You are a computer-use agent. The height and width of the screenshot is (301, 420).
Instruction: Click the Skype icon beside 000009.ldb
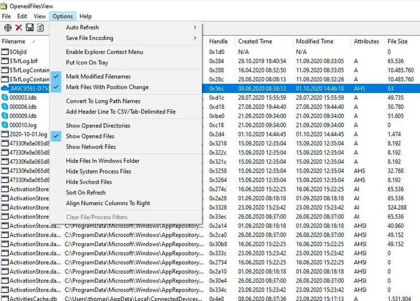[x=5, y=115]
